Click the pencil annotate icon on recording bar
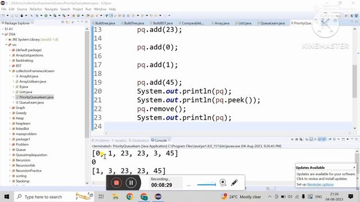Viewport: 360px width, 202px height. (234, 182)
